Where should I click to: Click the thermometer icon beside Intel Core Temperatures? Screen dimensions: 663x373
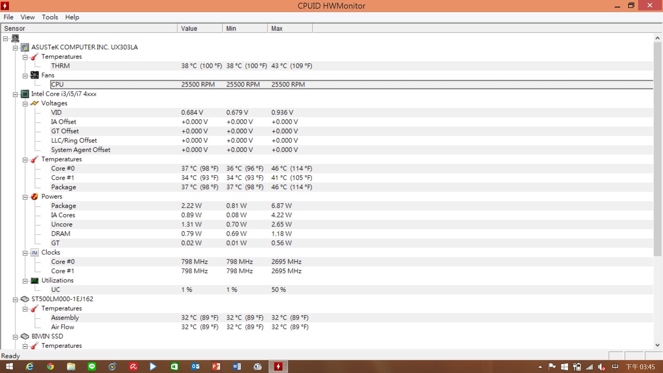point(35,159)
